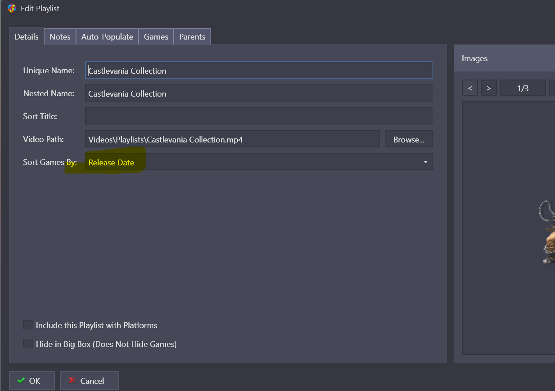
Task: Click the empty Sort Title field
Action: coord(259,116)
